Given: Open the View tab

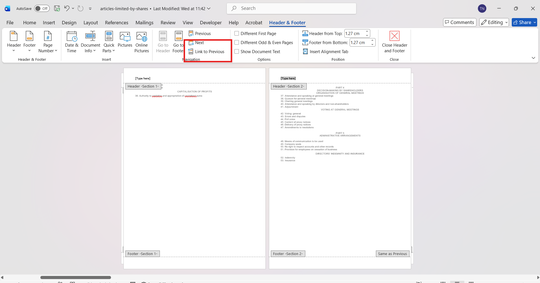Looking at the screenshot, I should pyautogui.click(x=188, y=23).
